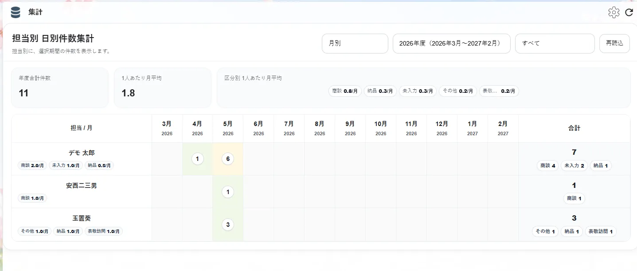Click the 8月 2026 column header

(x=320, y=128)
